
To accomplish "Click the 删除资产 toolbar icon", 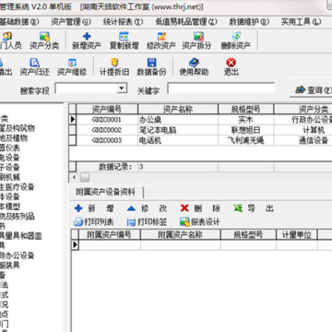I will (236, 36).
